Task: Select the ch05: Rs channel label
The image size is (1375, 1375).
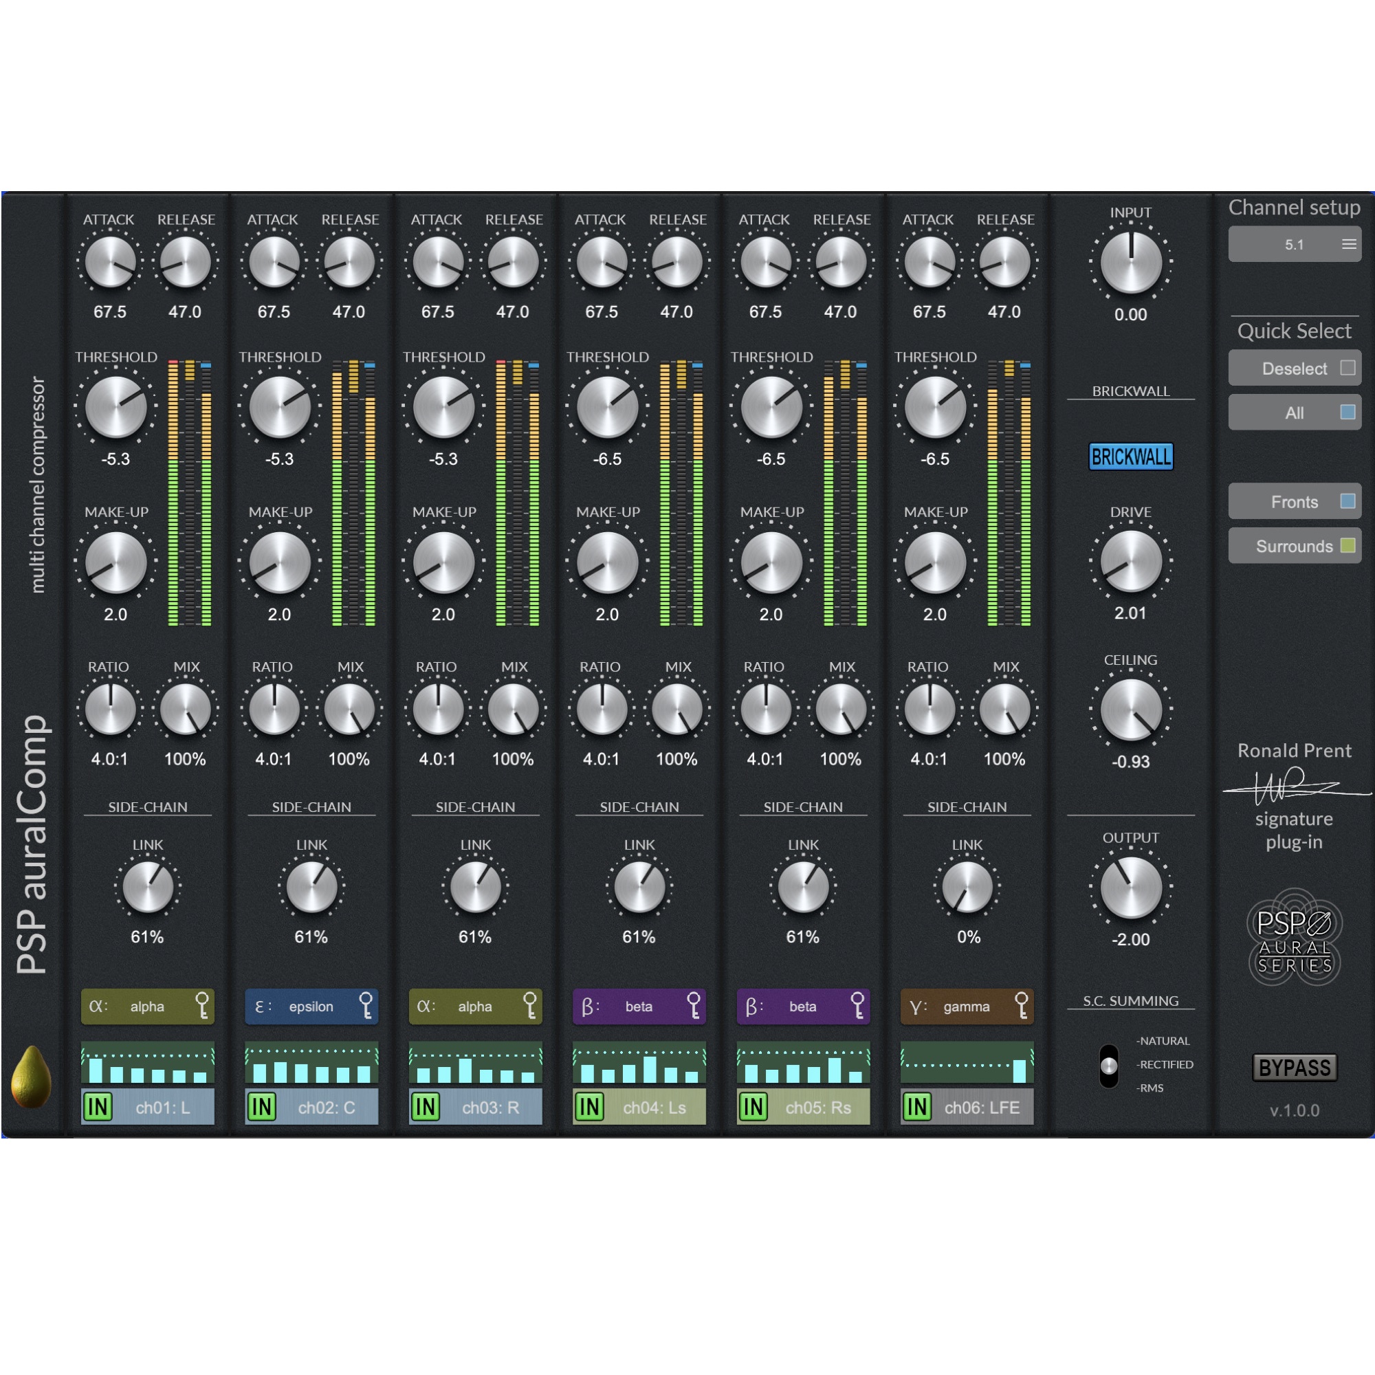Action: 818,1108
